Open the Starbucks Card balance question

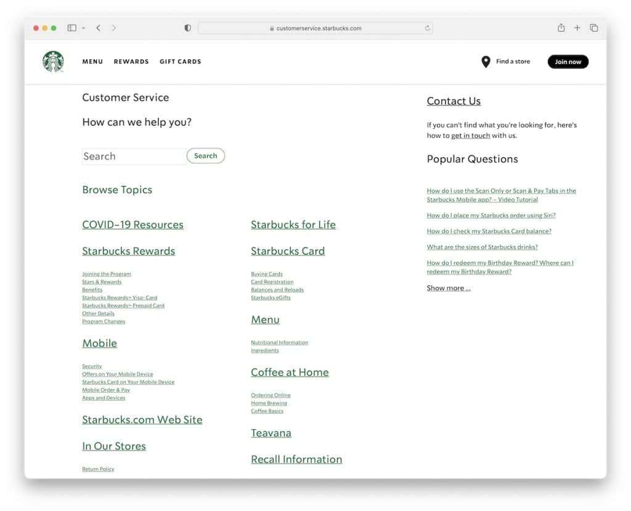tap(489, 231)
